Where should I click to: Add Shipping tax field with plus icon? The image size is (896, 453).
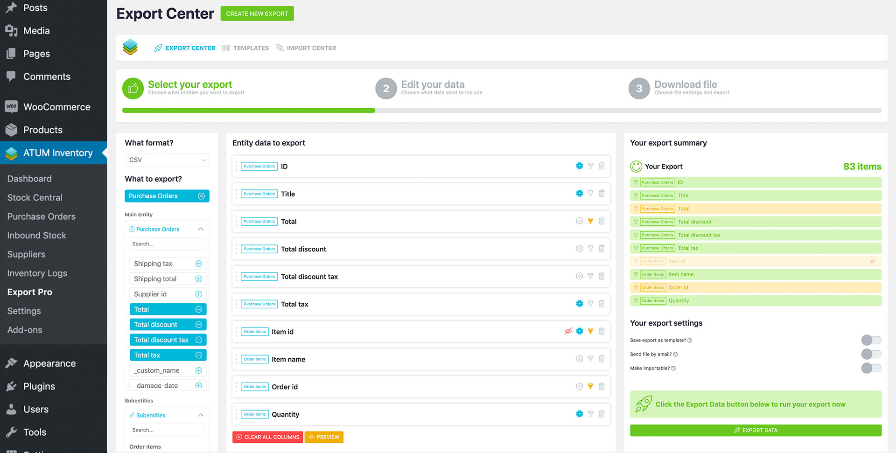[x=198, y=264]
